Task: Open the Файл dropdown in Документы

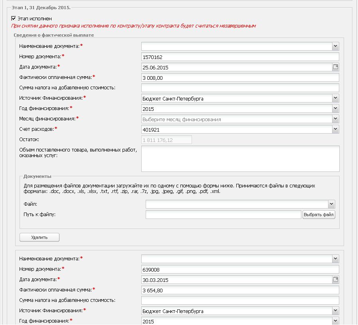Action: 331,204
